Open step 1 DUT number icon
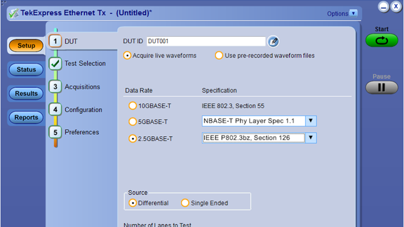The image size is (404, 227). click(x=55, y=41)
